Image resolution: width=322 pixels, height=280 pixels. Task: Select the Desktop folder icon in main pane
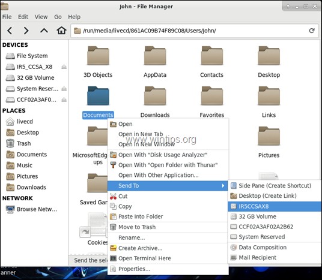269,56
